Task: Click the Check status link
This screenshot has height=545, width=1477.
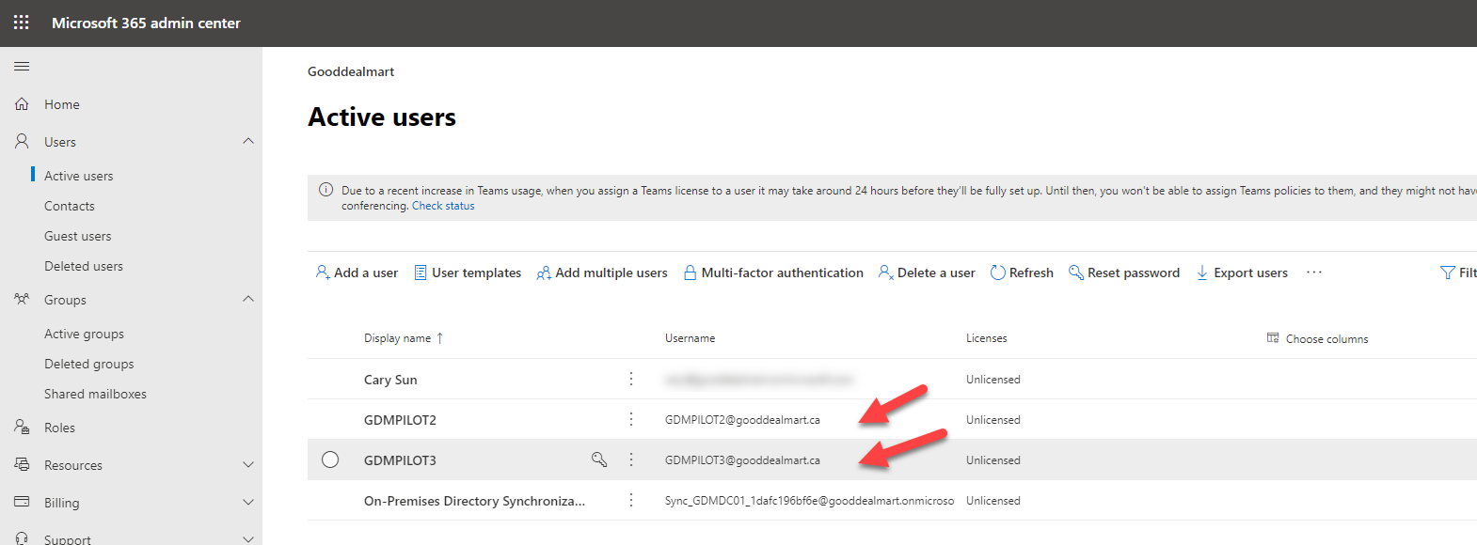Action: (x=443, y=206)
